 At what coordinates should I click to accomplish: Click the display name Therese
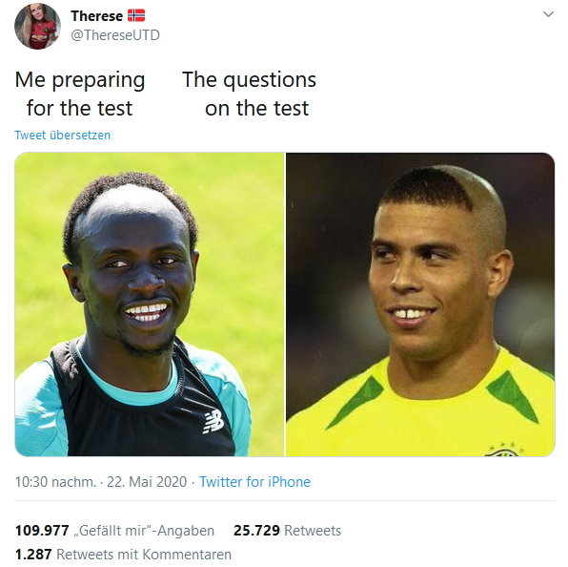pyautogui.click(x=96, y=16)
